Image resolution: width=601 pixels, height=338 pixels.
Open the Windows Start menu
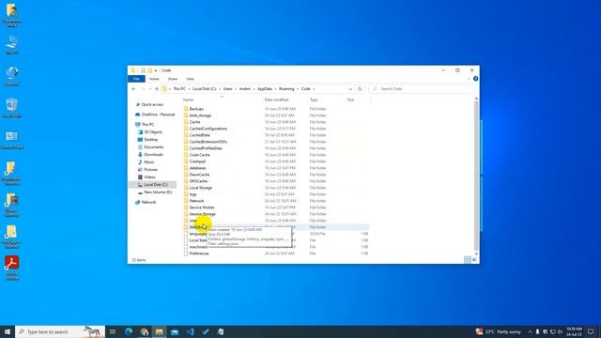point(8,331)
